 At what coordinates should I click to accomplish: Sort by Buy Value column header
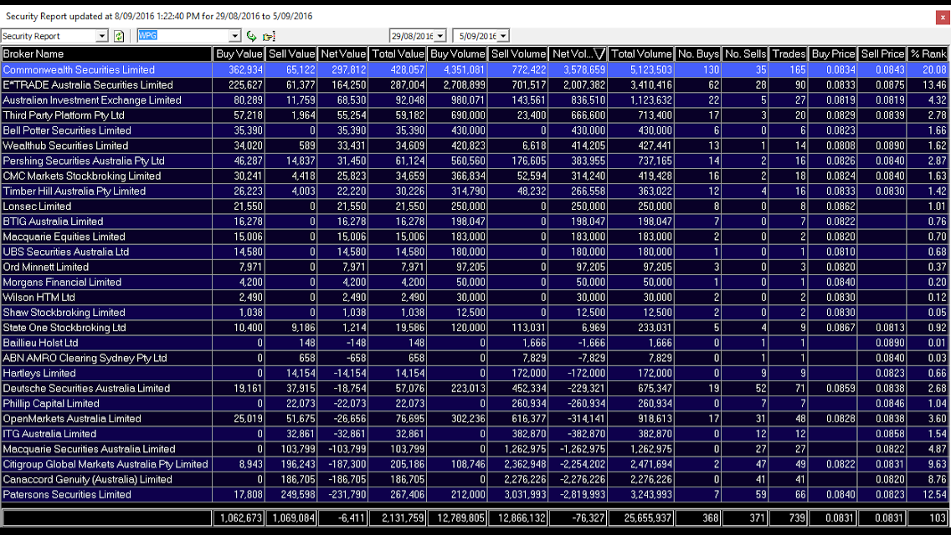coord(239,54)
